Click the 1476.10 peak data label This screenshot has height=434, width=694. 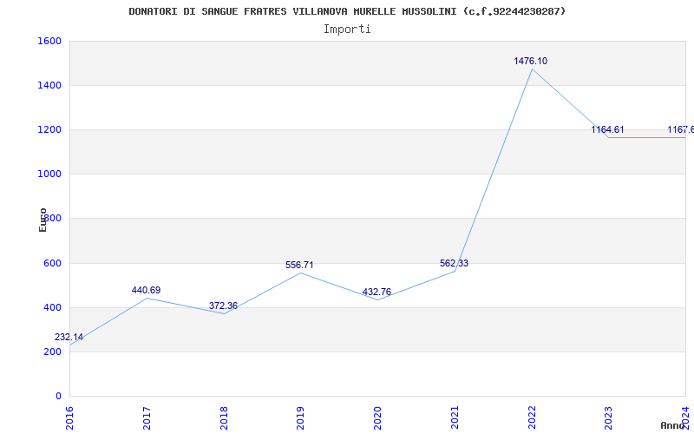(530, 62)
